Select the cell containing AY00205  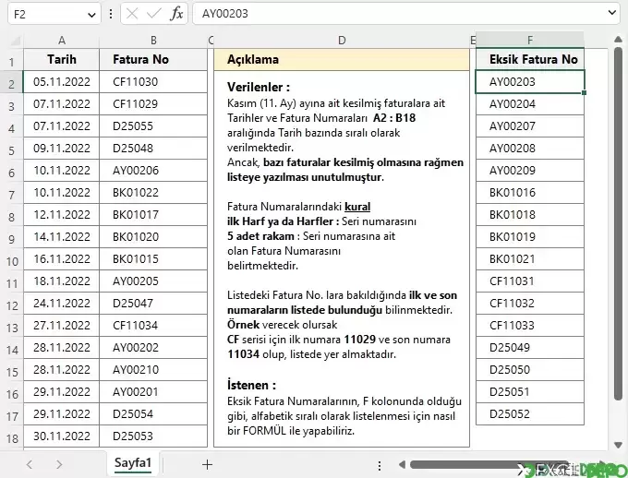tap(153, 281)
